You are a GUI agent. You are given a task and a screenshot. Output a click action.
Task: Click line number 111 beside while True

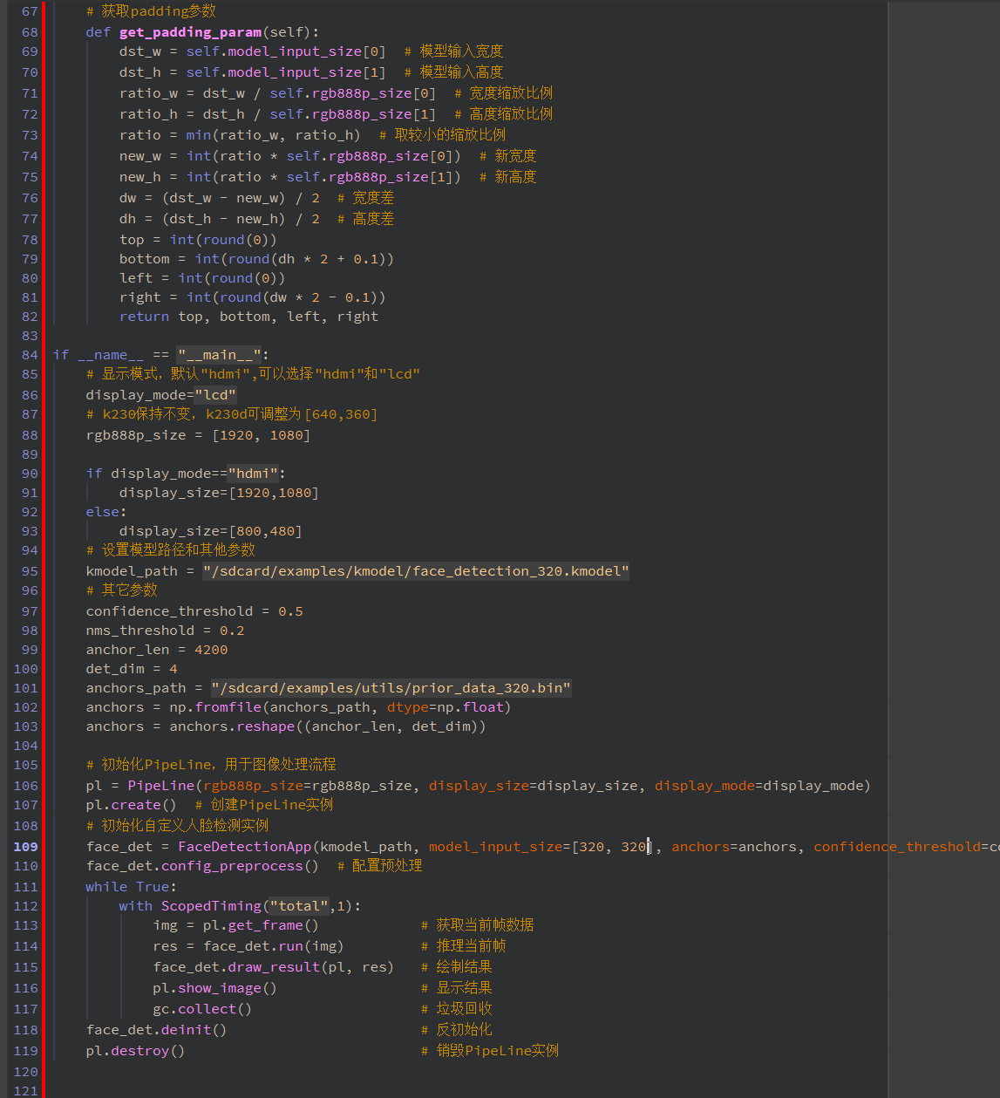(26, 887)
